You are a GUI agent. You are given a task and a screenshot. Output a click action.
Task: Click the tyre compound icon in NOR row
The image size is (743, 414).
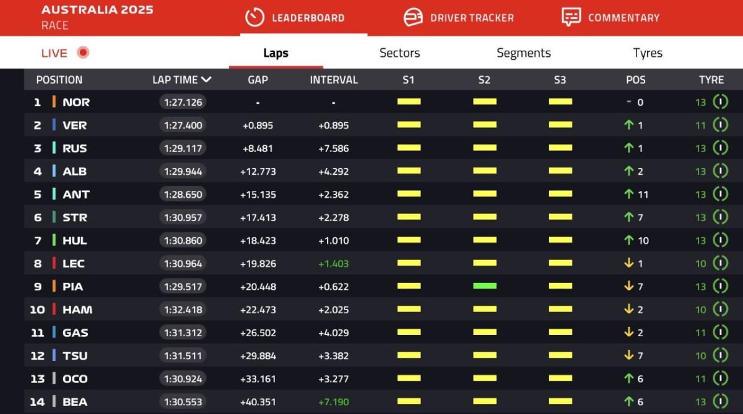(720, 102)
